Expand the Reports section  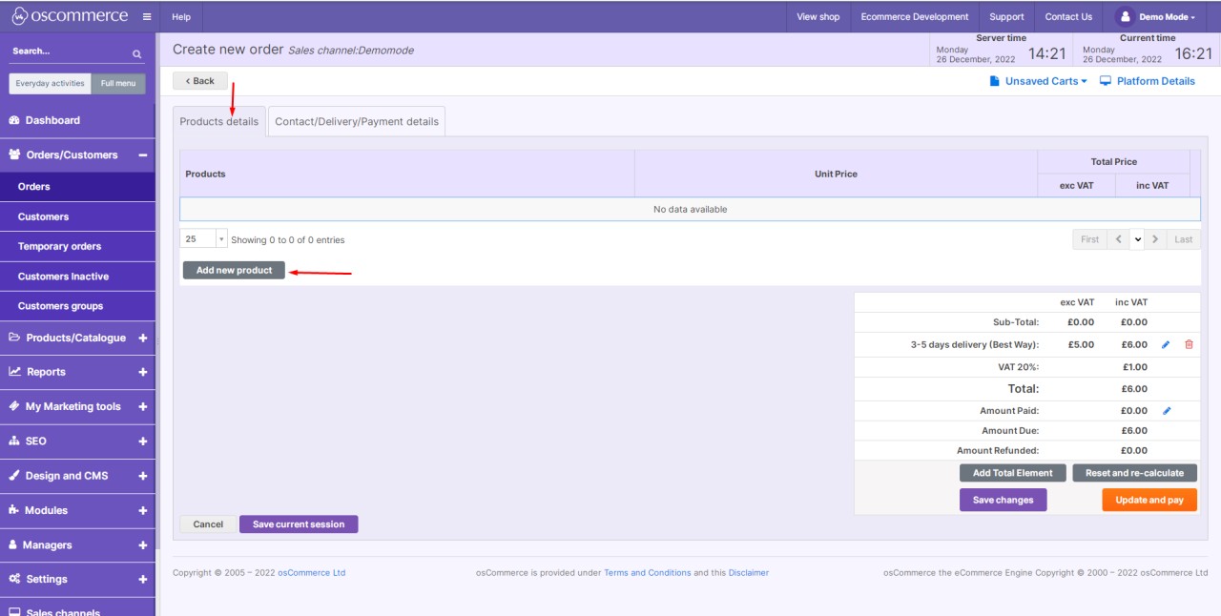[143, 372]
